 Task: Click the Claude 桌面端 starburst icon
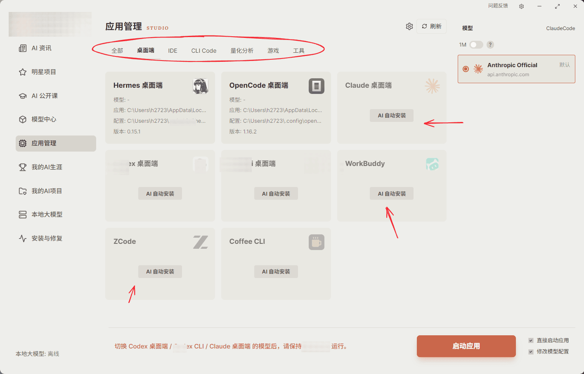(x=433, y=86)
